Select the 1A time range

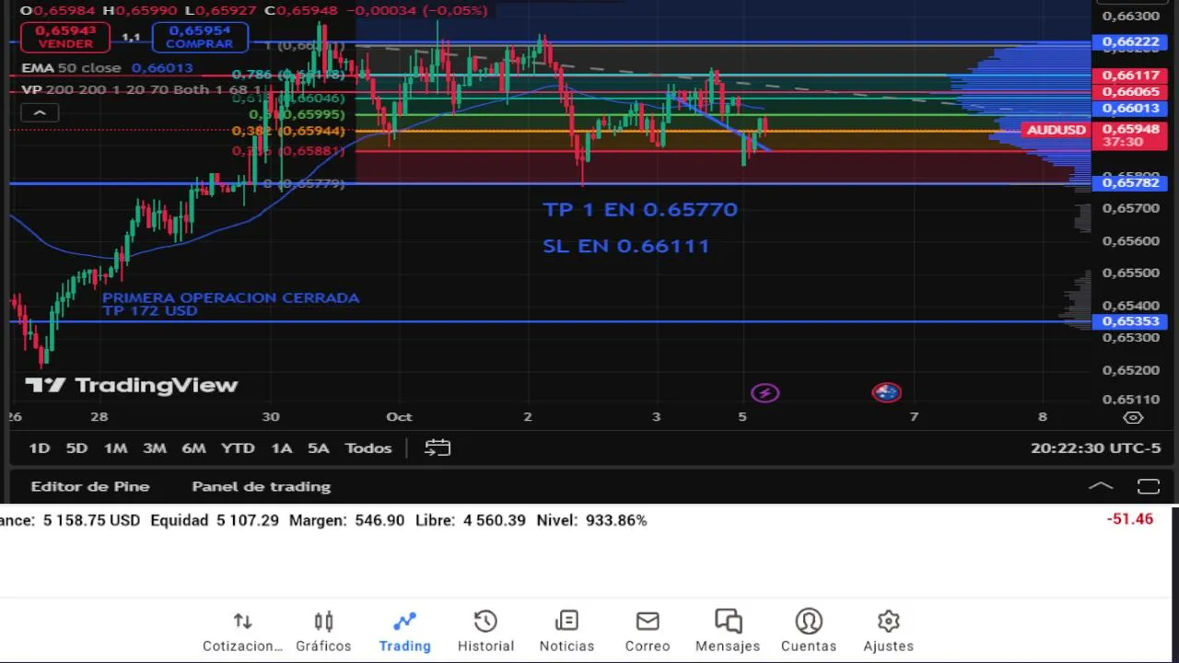281,448
